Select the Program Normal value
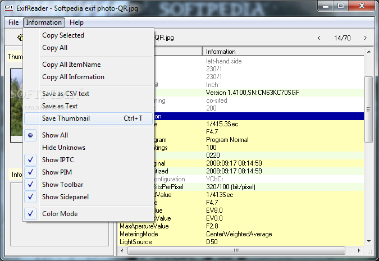The image size is (379, 261). click(x=227, y=140)
